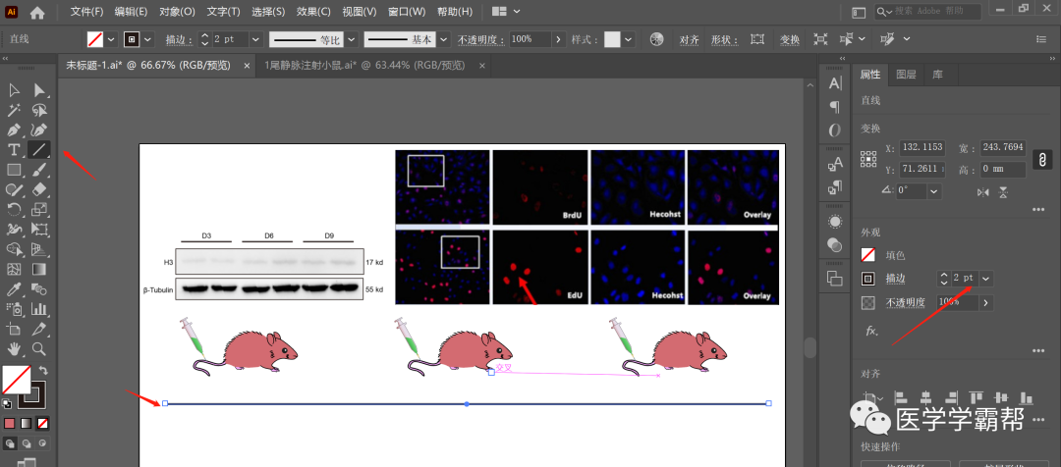Expand the 等比 stroke profile dropdown

(x=351, y=39)
